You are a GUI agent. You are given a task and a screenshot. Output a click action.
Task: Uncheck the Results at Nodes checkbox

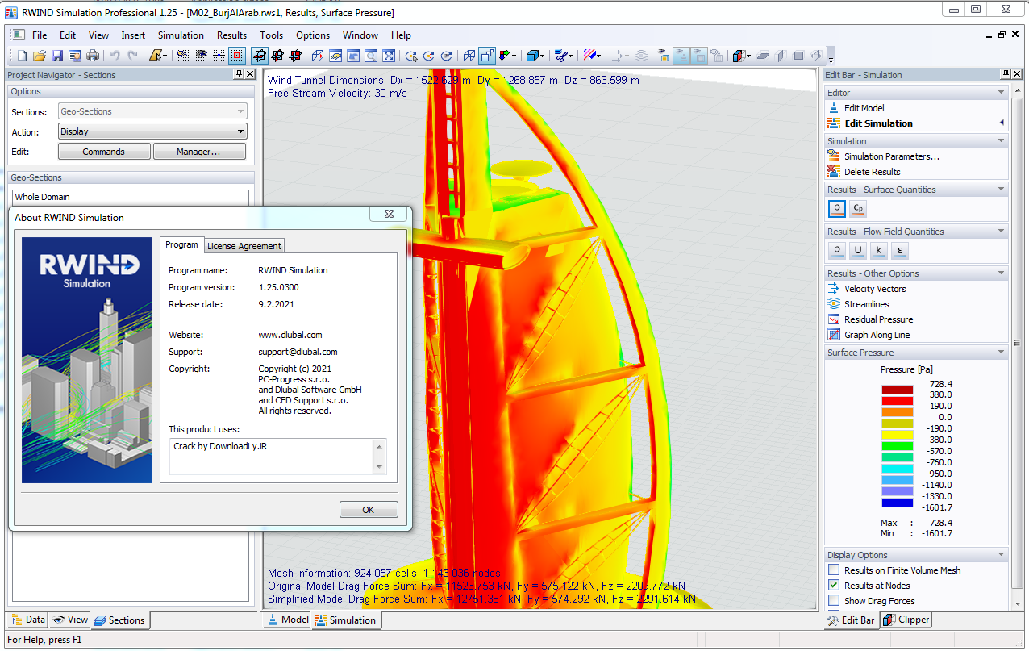pyautogui.click(x=834, y=586)
